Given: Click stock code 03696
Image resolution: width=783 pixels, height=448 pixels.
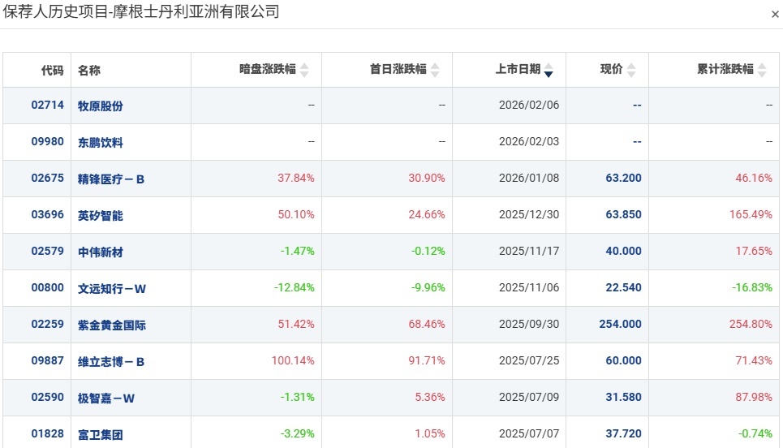Looking at the screenshot, I should point(47,214).
